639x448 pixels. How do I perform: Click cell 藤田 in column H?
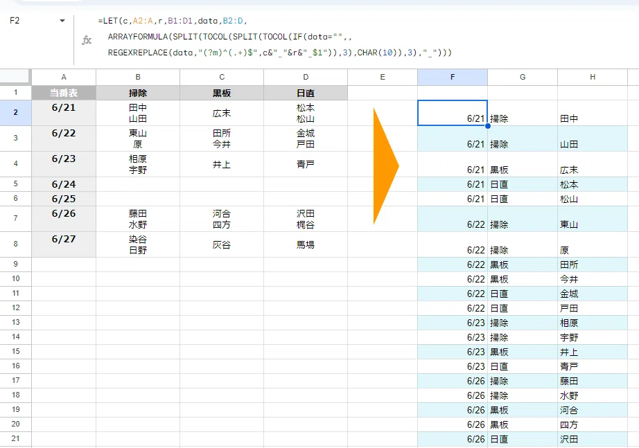pos(593,381)
